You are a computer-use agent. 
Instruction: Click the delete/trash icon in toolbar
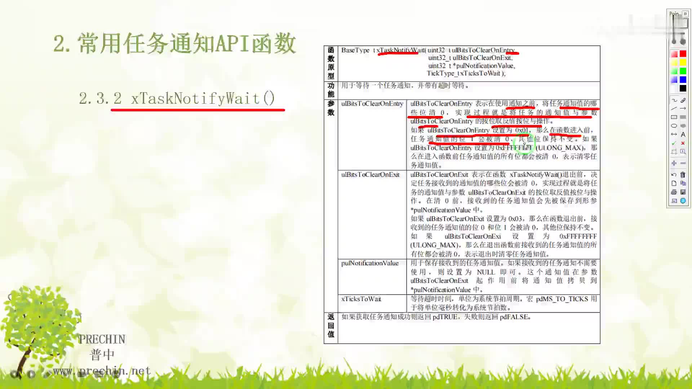[x=683, y=175]
